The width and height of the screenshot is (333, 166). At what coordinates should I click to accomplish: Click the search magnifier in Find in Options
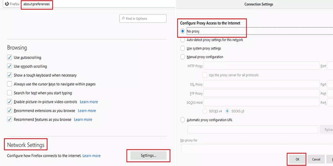pyautogui.click(x=123, y=19)
